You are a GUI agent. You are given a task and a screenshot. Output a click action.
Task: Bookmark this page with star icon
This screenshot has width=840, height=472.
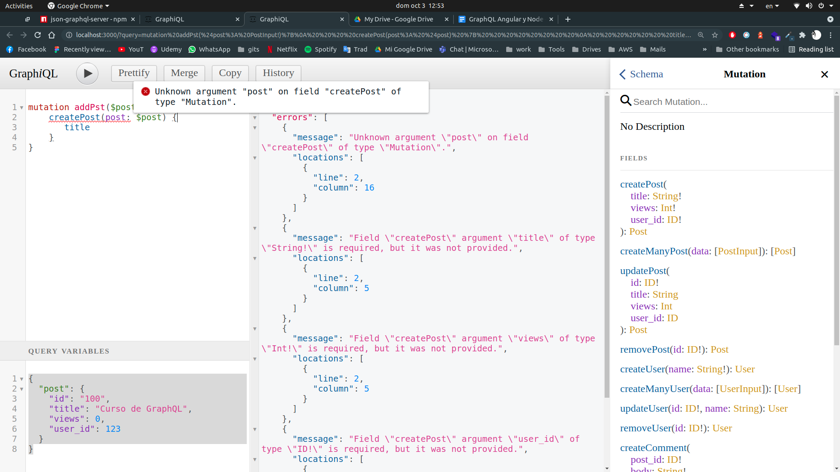pos(715,35)
